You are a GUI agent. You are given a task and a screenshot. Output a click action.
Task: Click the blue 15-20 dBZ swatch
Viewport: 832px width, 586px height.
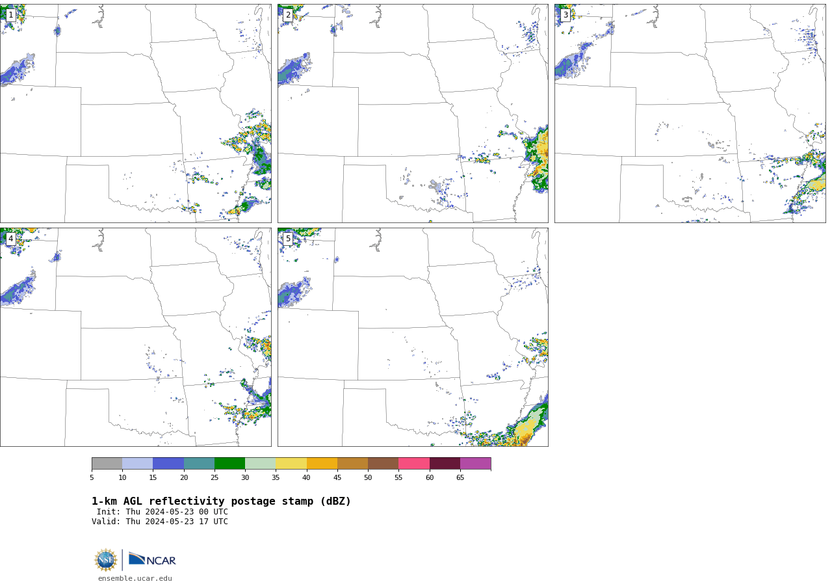168,464
